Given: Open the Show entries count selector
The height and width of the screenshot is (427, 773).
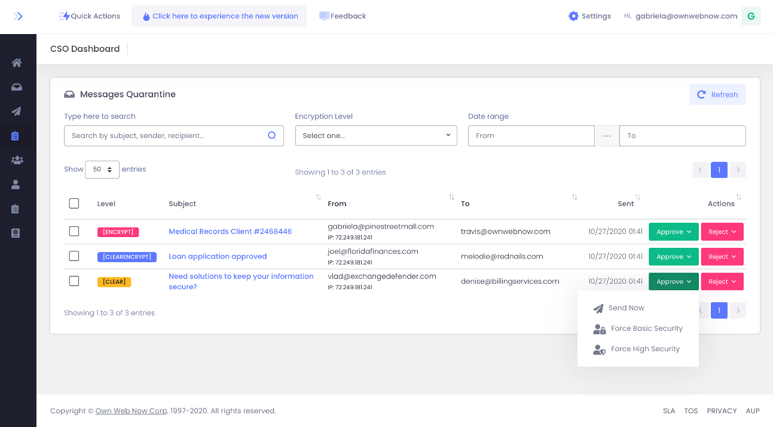Looking at the screenshot, I should pyautogui.click(x=102, y=170).
